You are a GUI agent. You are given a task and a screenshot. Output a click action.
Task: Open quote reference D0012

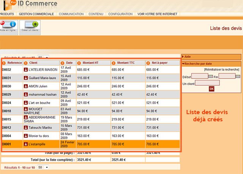(x=7, y=128)
